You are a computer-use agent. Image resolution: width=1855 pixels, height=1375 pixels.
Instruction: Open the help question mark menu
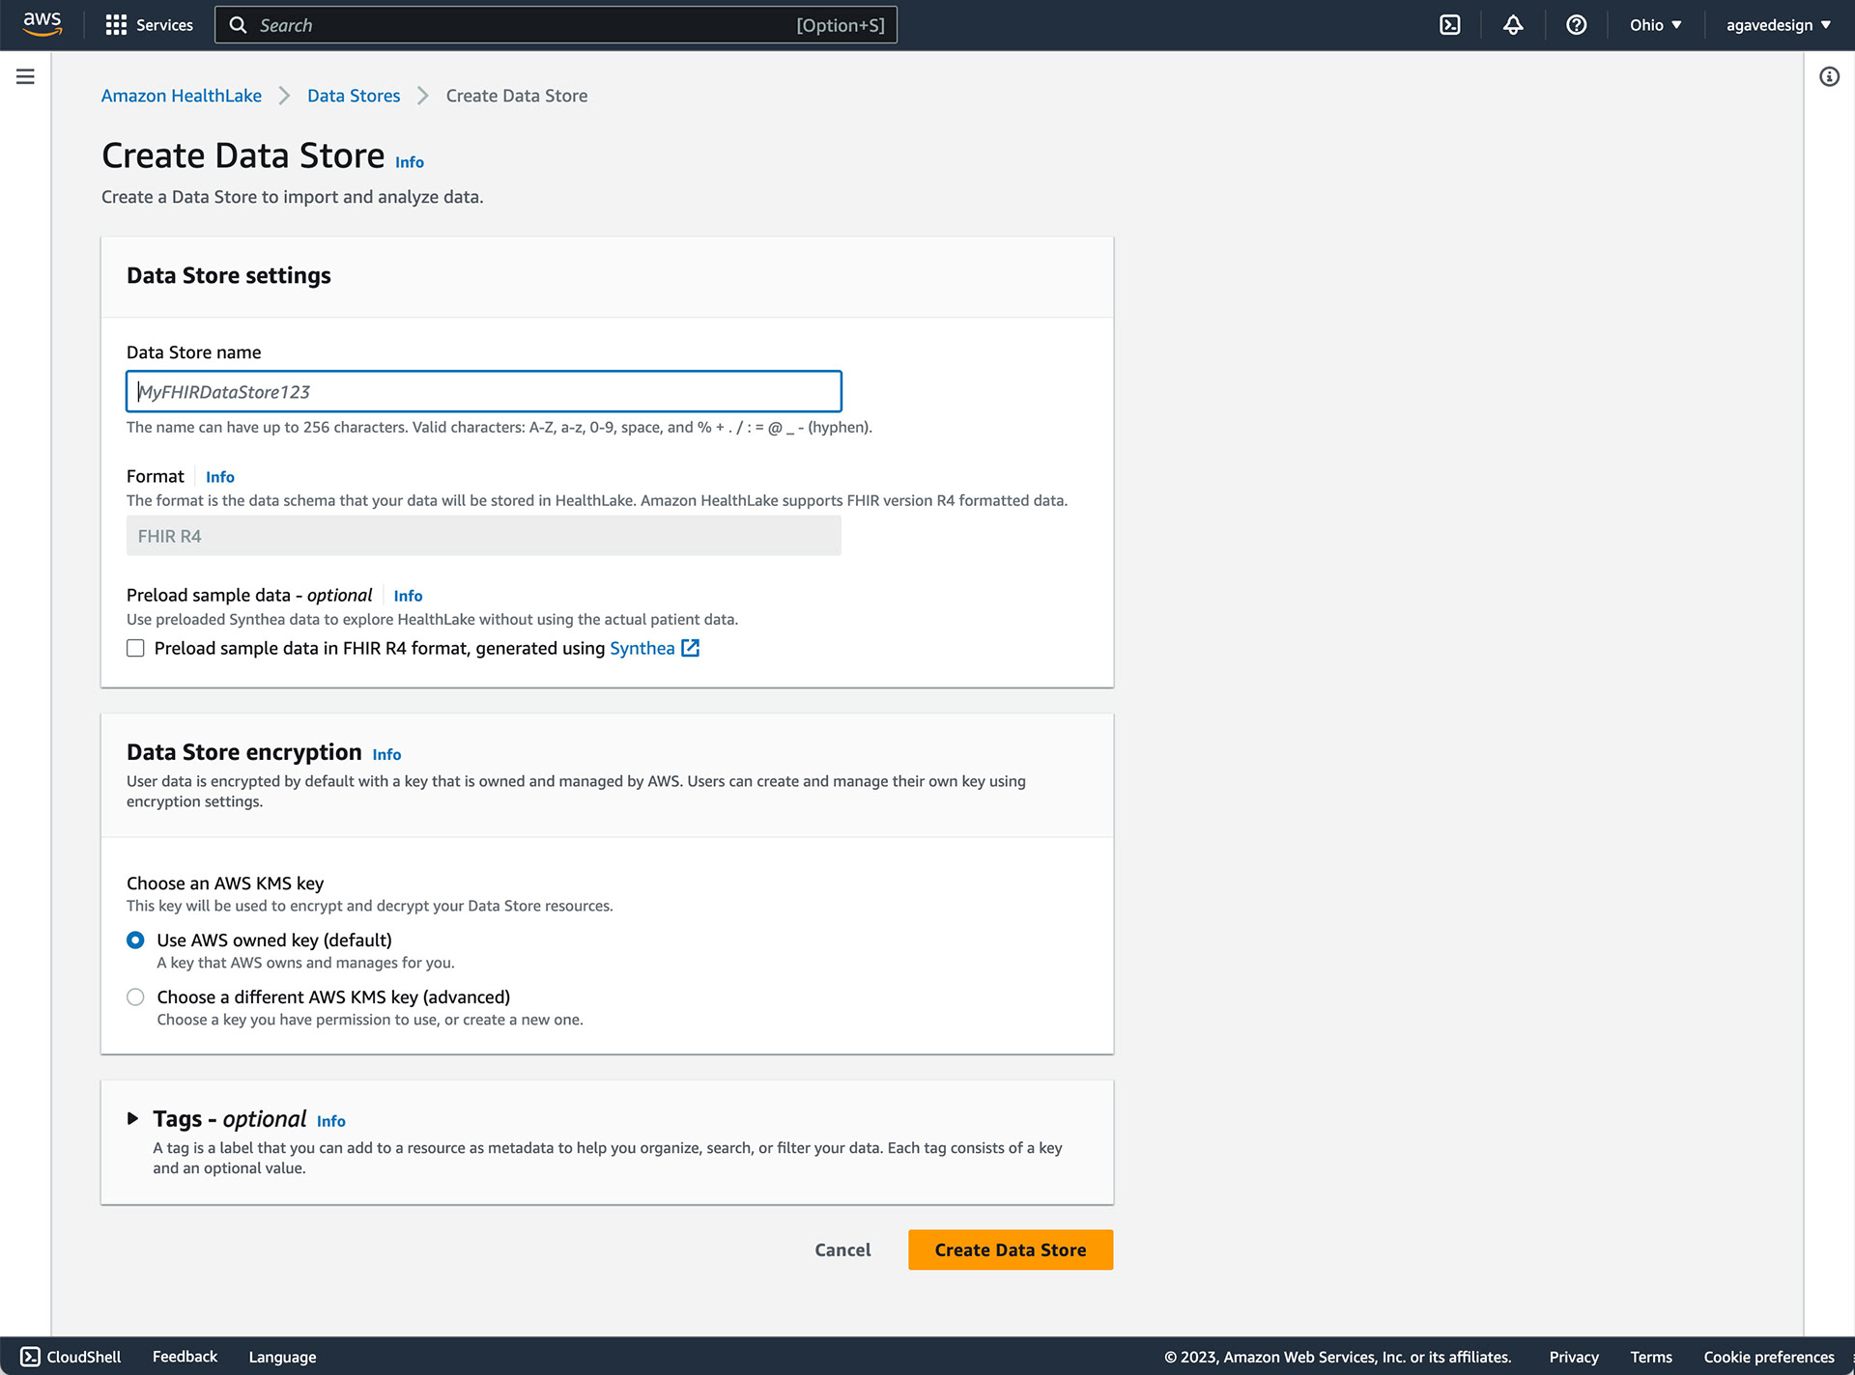pos(1576,25)
